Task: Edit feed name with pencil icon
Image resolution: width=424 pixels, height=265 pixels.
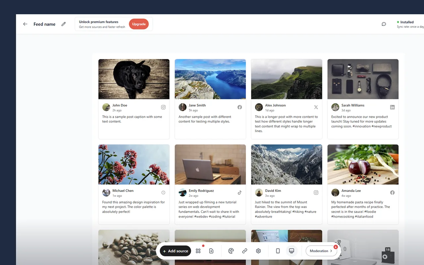Action: click(64, 24)
